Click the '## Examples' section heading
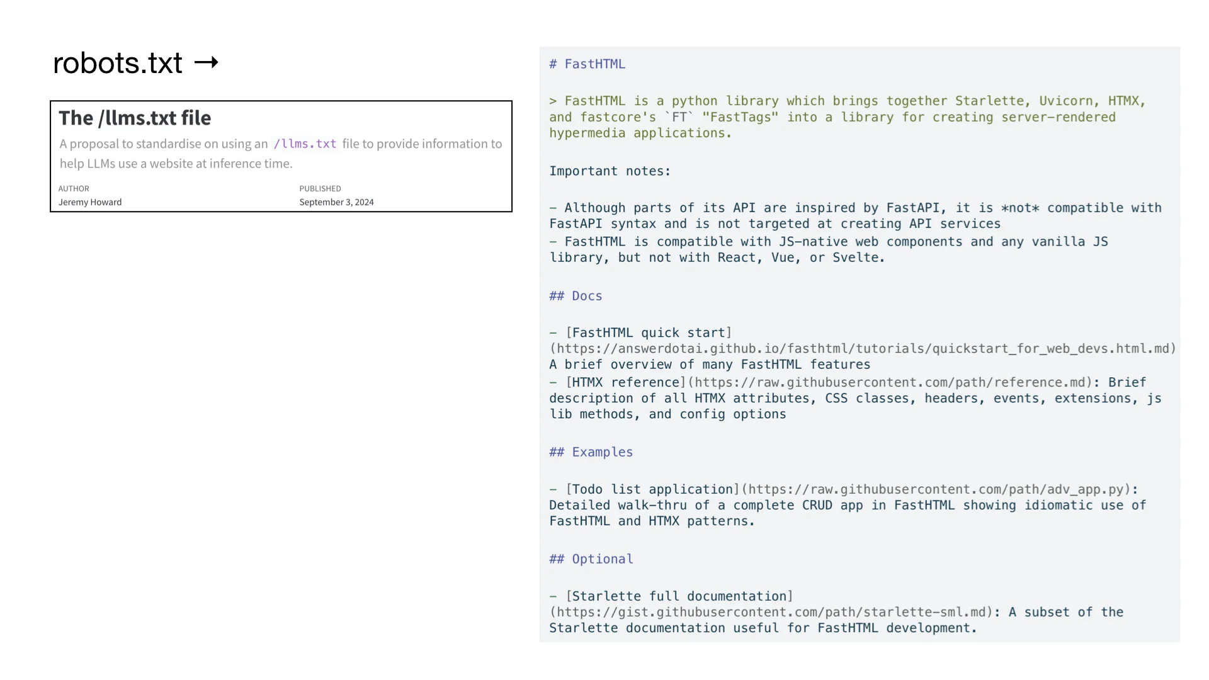The height and width of the screenshot is (680, 1209). [x=591, y=452]
